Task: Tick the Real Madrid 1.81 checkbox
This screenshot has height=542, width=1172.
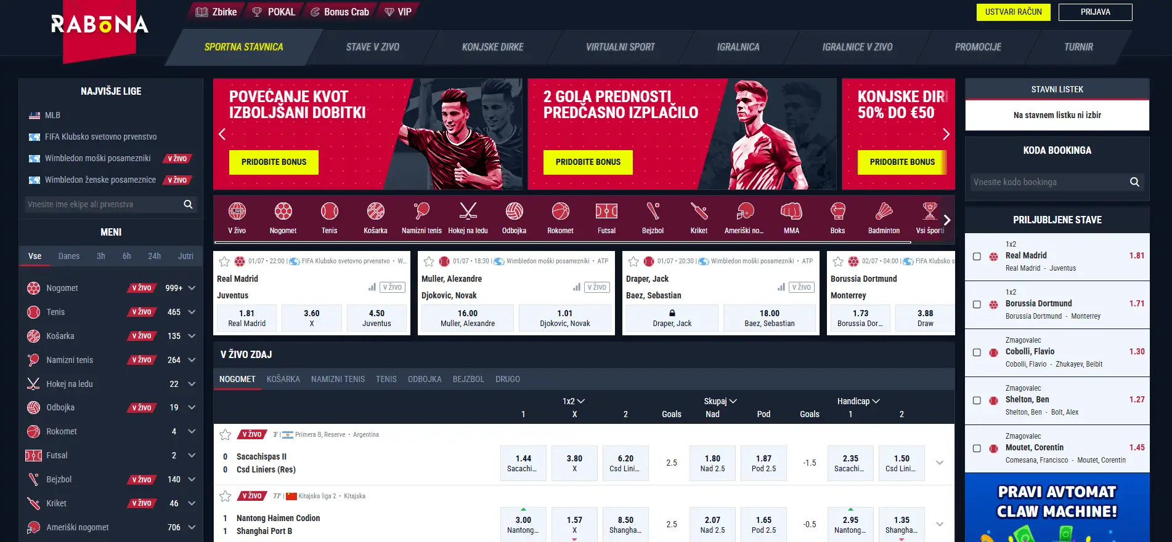Action: tap(977, 257)
